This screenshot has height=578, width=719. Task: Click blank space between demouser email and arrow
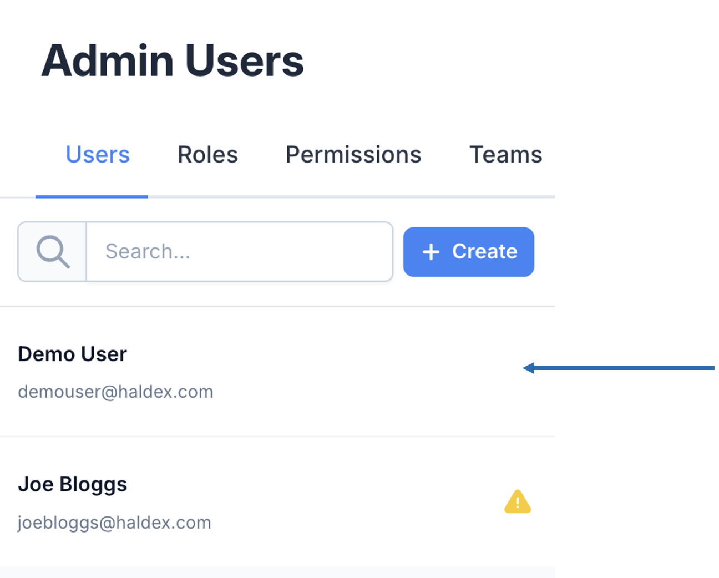pyautogui.click(x=366, y=383)
